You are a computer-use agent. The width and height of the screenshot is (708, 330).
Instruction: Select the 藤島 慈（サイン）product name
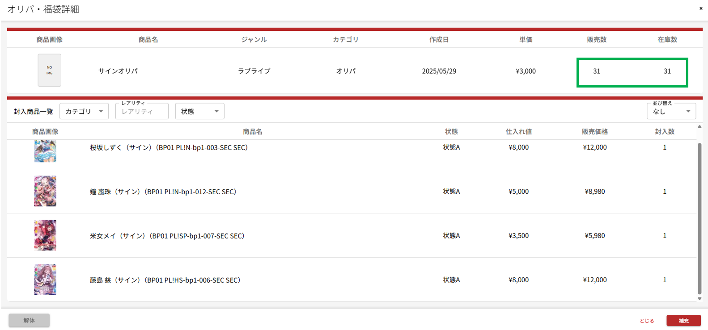click(165, 280)
